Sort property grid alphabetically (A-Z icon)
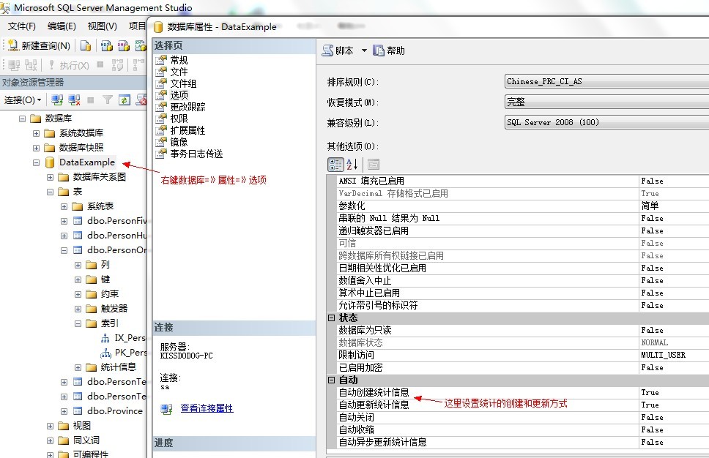The image size is (709, 458). coord(352,165)
